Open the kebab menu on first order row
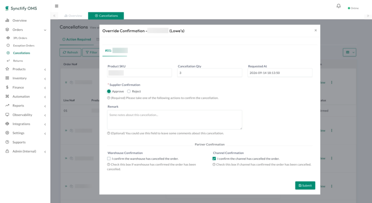The image size is (372, 203). pyautogui.click(x=332, y=83)
